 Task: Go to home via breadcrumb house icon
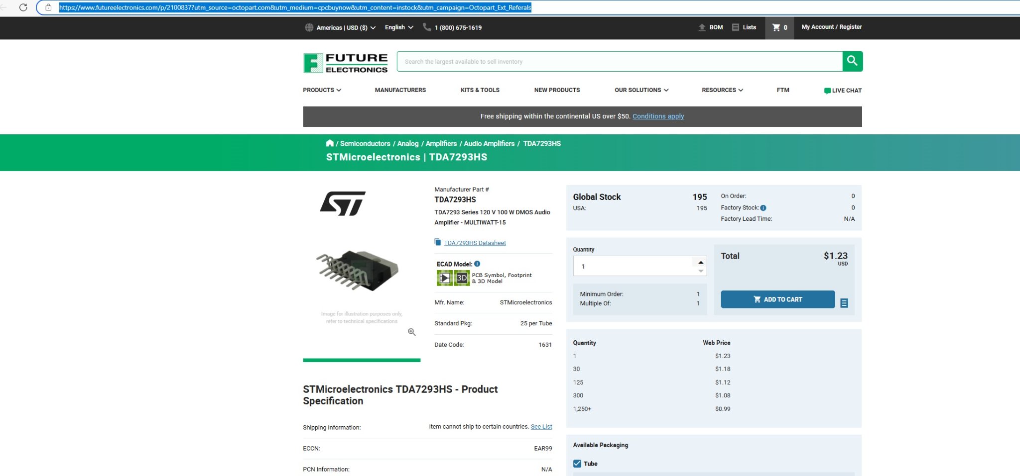coord(330,143)
